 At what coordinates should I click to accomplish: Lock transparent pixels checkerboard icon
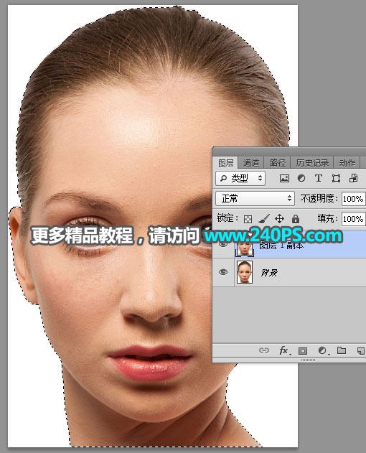(x=248, y=219)
